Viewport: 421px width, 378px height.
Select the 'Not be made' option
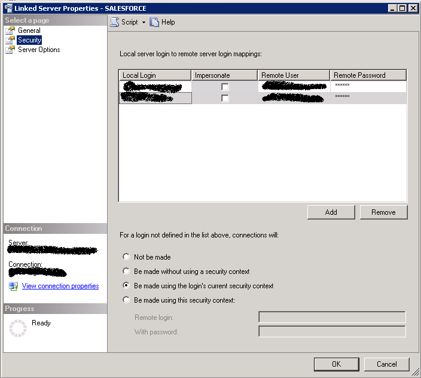(126, 257)
